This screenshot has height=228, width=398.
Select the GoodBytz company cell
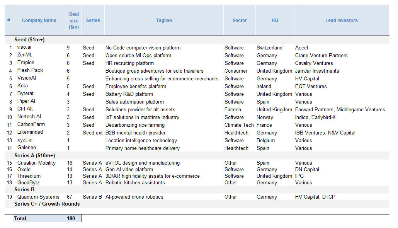click(29, 182)
